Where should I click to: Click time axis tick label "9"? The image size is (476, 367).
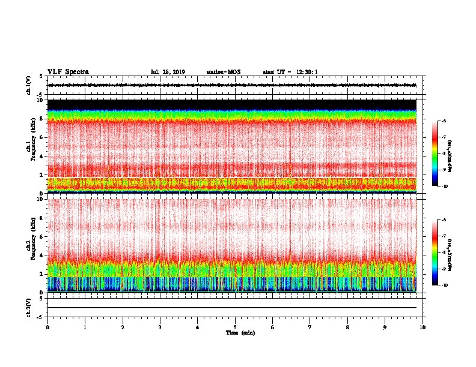coord(385,327)
